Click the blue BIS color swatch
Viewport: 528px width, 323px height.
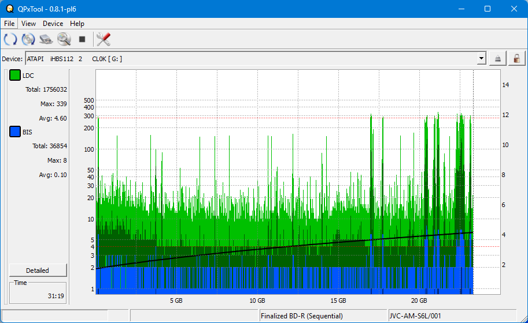click(x=14, y=132)
